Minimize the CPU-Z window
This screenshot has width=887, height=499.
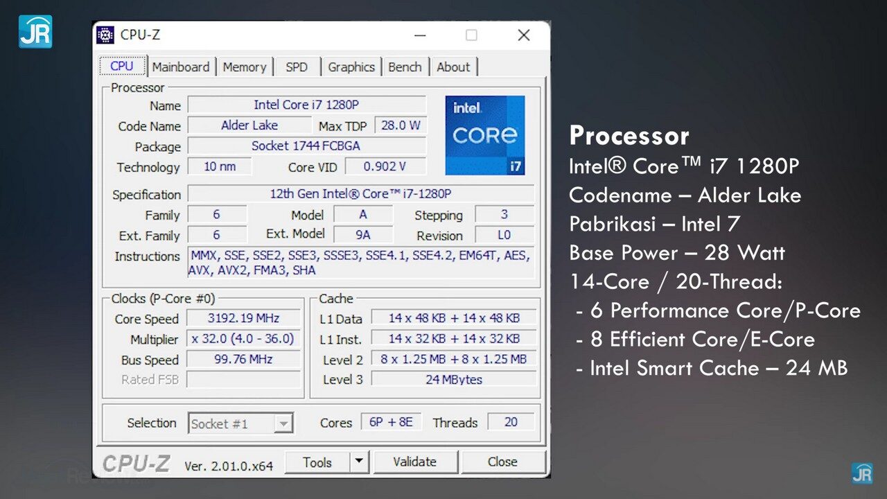click(420, 35)
